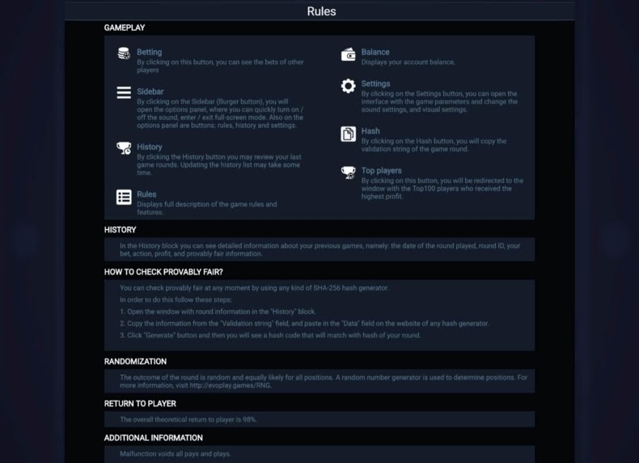Click the Top players heading

[x=382, y=171]
